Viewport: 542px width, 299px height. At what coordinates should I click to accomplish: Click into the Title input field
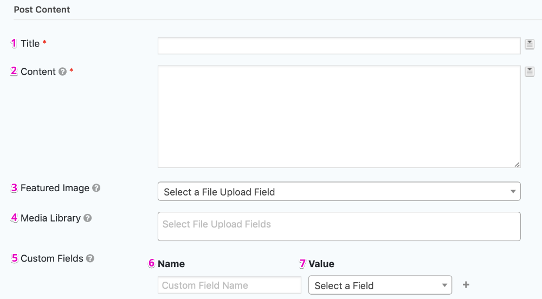[339, 45]
